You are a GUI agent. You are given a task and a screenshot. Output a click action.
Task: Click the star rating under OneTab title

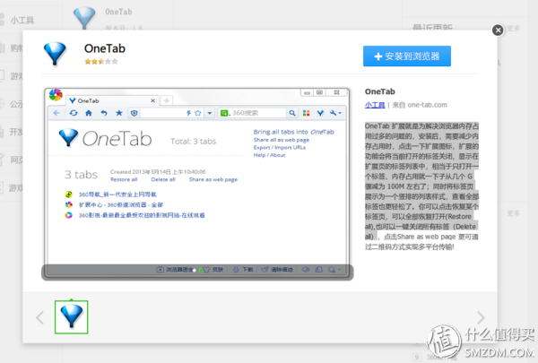tap(100, 62)
